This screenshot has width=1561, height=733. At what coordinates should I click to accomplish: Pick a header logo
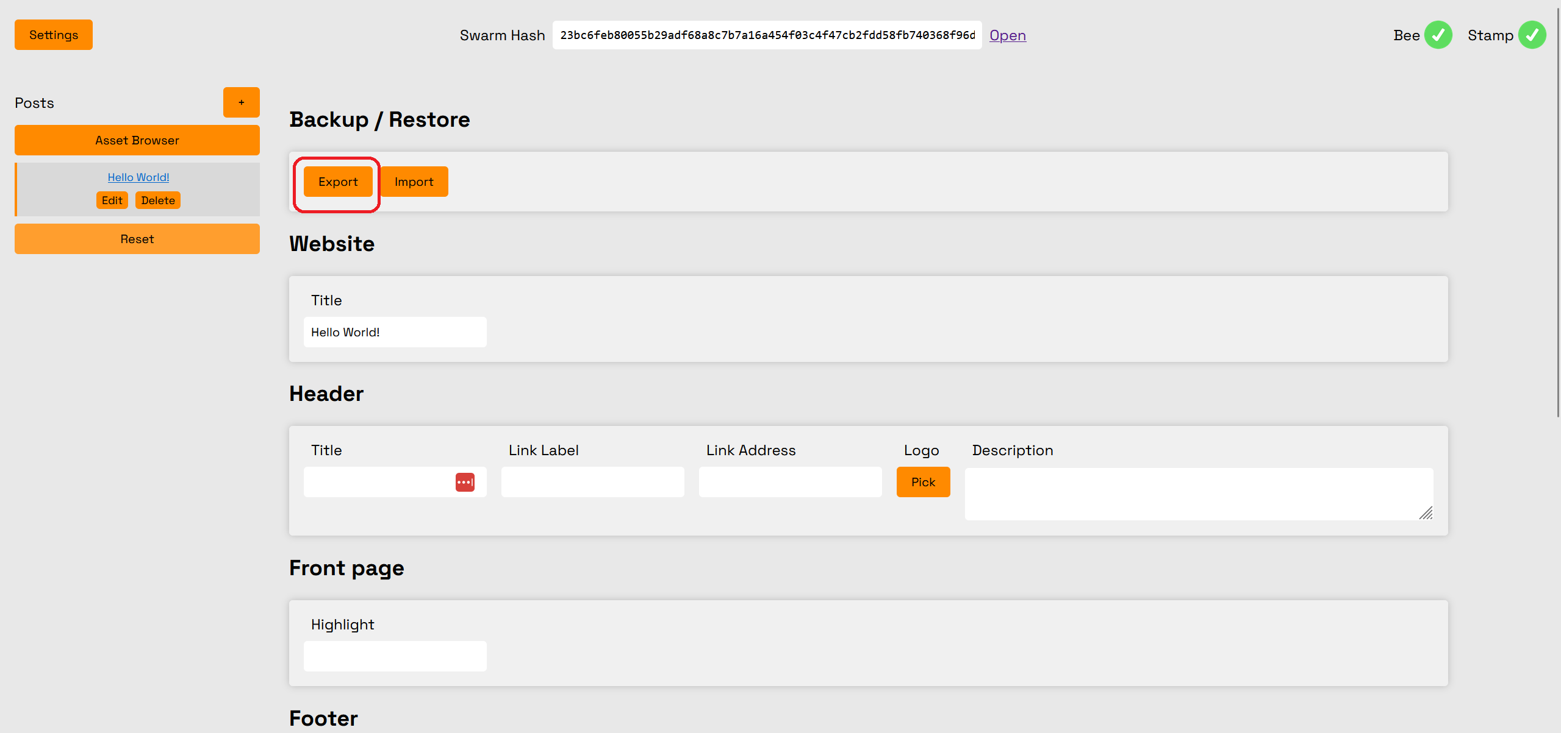coord(923,482)
